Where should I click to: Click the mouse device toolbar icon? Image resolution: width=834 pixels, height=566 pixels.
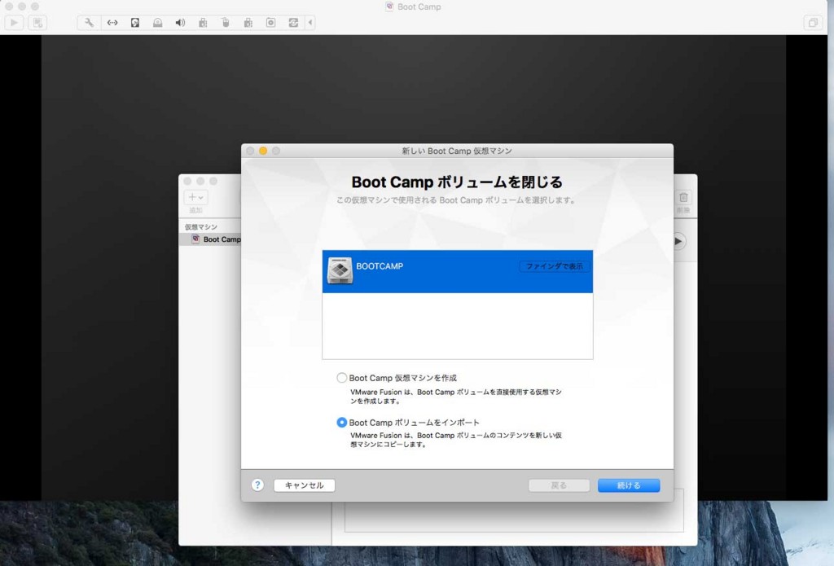tap(226, 22)
